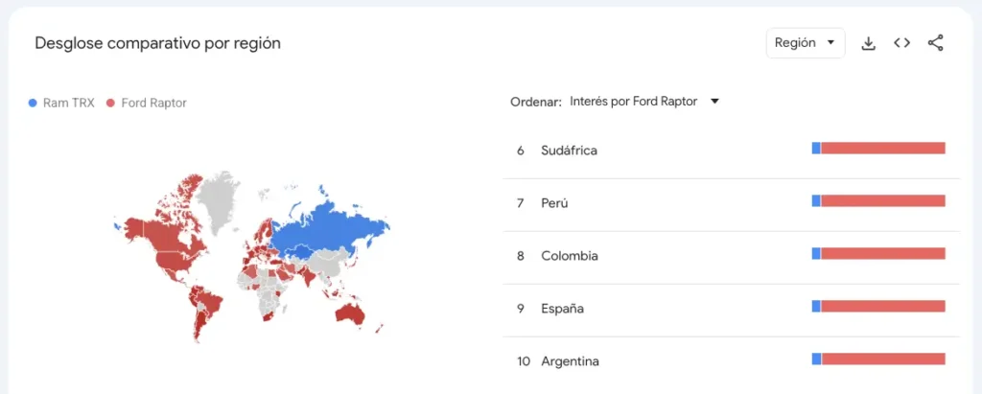The width and height of the screenshot is (982, 394).
Task: Click the Ram TRX legend label
Action: [68, 103]
